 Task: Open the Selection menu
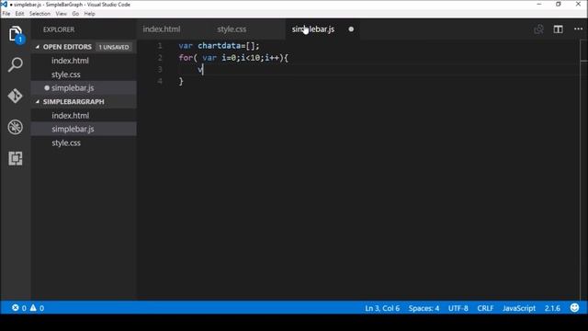click(40, 14)
